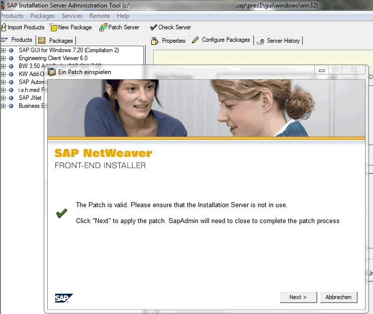Click the gear icon beside SAP GUI for Windows 7.20

tap(11, 50)
